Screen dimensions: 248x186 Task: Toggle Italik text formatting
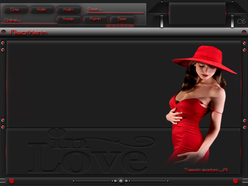click(42, 10)
